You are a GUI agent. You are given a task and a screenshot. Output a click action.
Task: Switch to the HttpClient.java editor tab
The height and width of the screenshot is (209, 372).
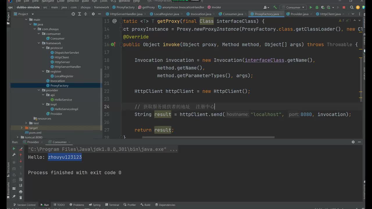click(x=330, y=14)
